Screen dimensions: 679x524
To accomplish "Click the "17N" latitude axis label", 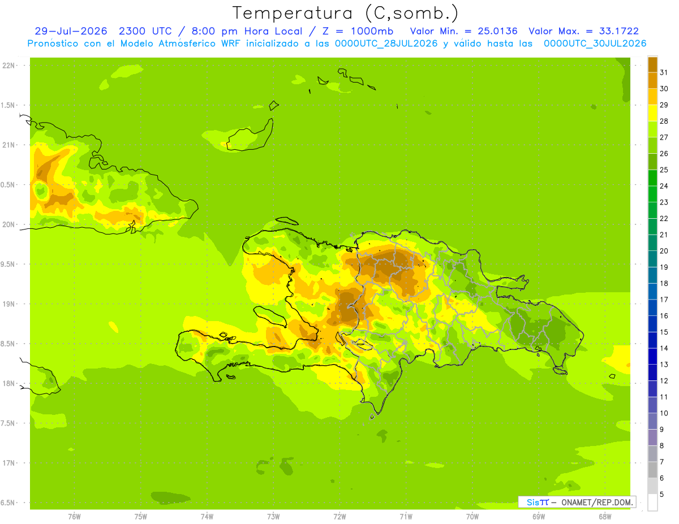I will [8, 464].
